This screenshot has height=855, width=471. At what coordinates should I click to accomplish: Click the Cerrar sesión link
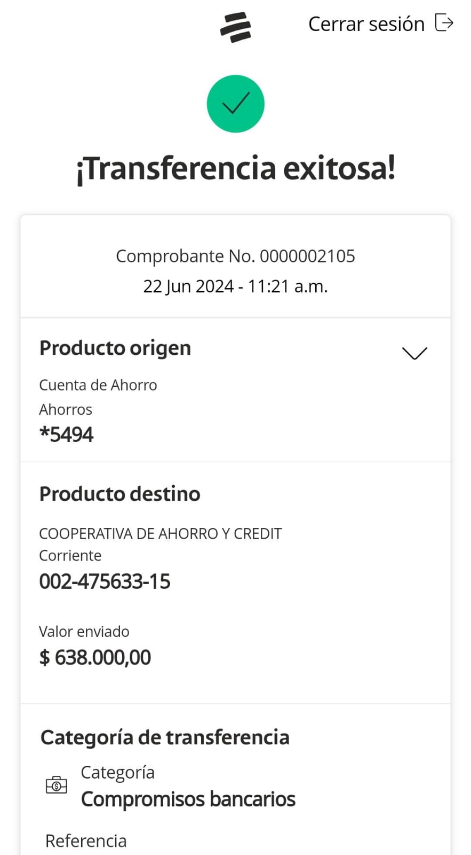366,24
